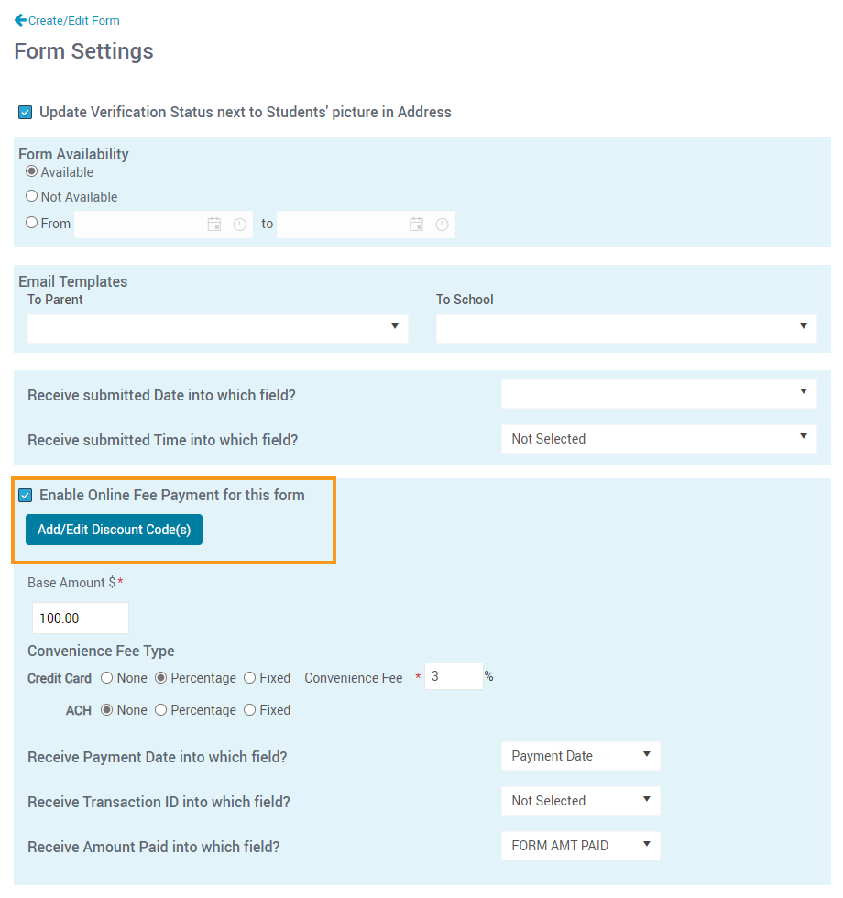Open the 'to' date calendar picker icon
The width and height of the screenshot is (843, 898).
click(x=416, y=224)
